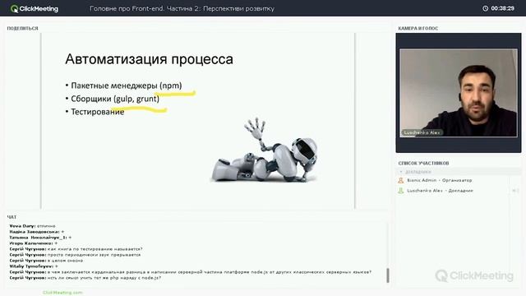Viewport: 526px width, 296px height.
Task: Select Luschenko Alex - Докладчик participant row
Action: 458,191
